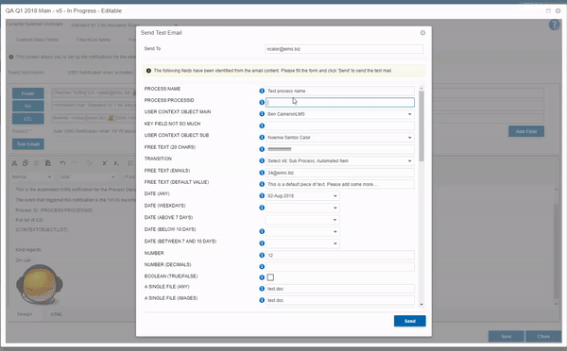Screen dimensions: 567x351
Task: Click the dialog form's vertical scrollbar
Action: 421,126
